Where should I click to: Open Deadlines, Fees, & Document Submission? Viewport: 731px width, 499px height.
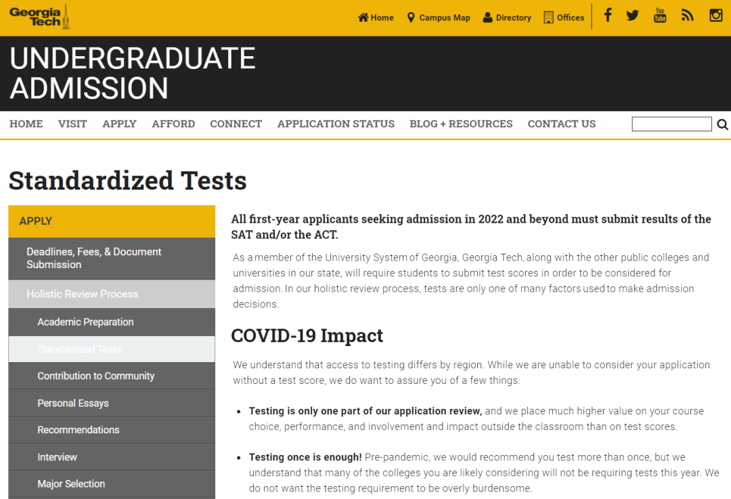(94, 258)
